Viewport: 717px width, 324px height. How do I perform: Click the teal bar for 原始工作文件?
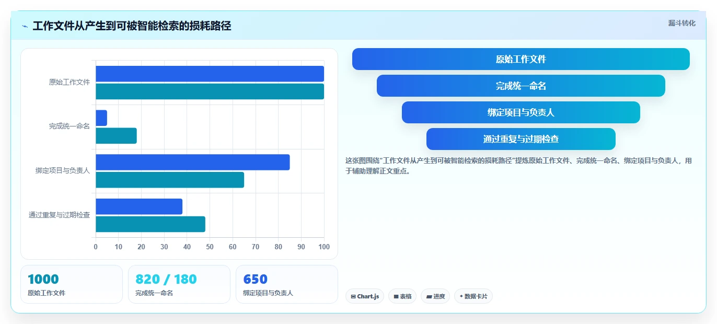210,91
